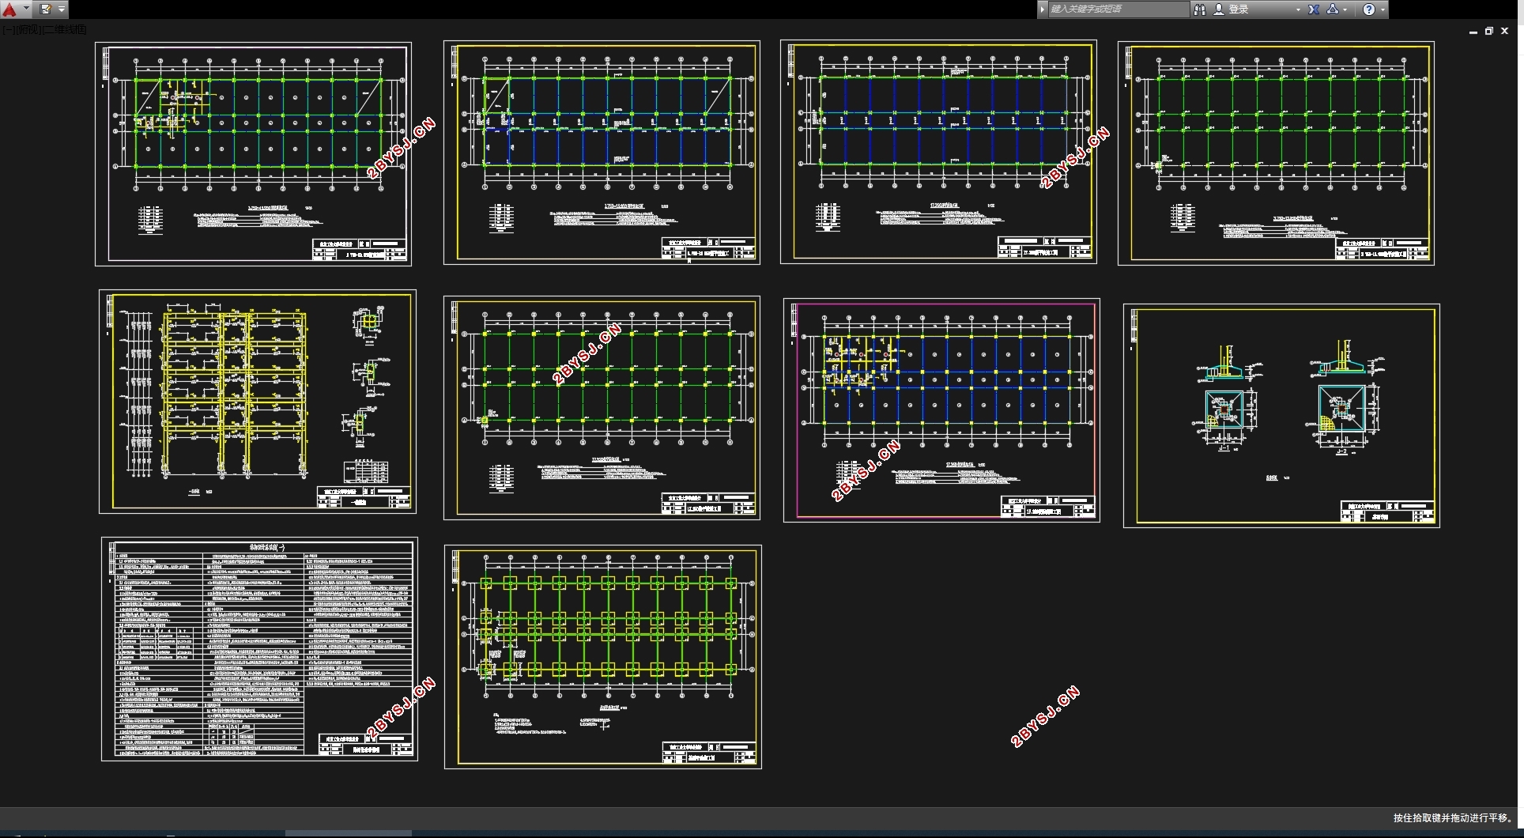Viewport: 1524px width, 838px height.
Task: Click the horizontal scrollbar thumb at the bottom
Action: tap(348, 833)
